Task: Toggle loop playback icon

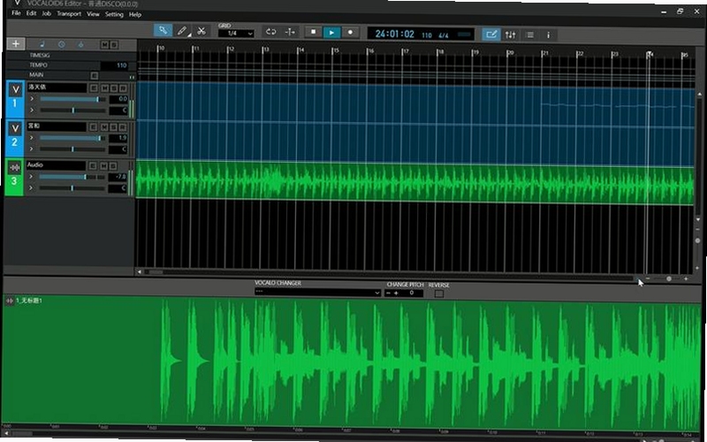Action: pos(270,32)
